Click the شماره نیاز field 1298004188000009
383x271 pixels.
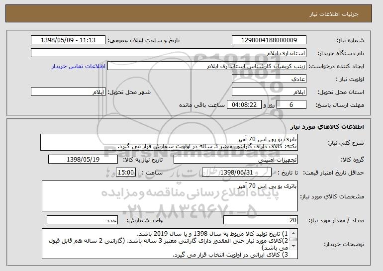269,40
